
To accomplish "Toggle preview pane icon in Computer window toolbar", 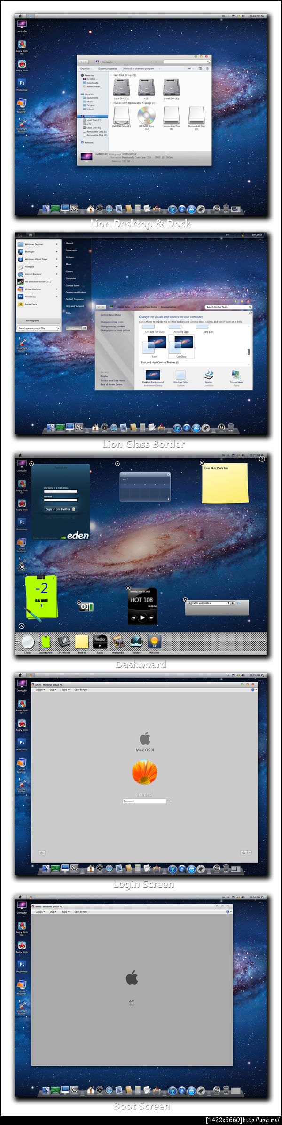I will [200, 69].
